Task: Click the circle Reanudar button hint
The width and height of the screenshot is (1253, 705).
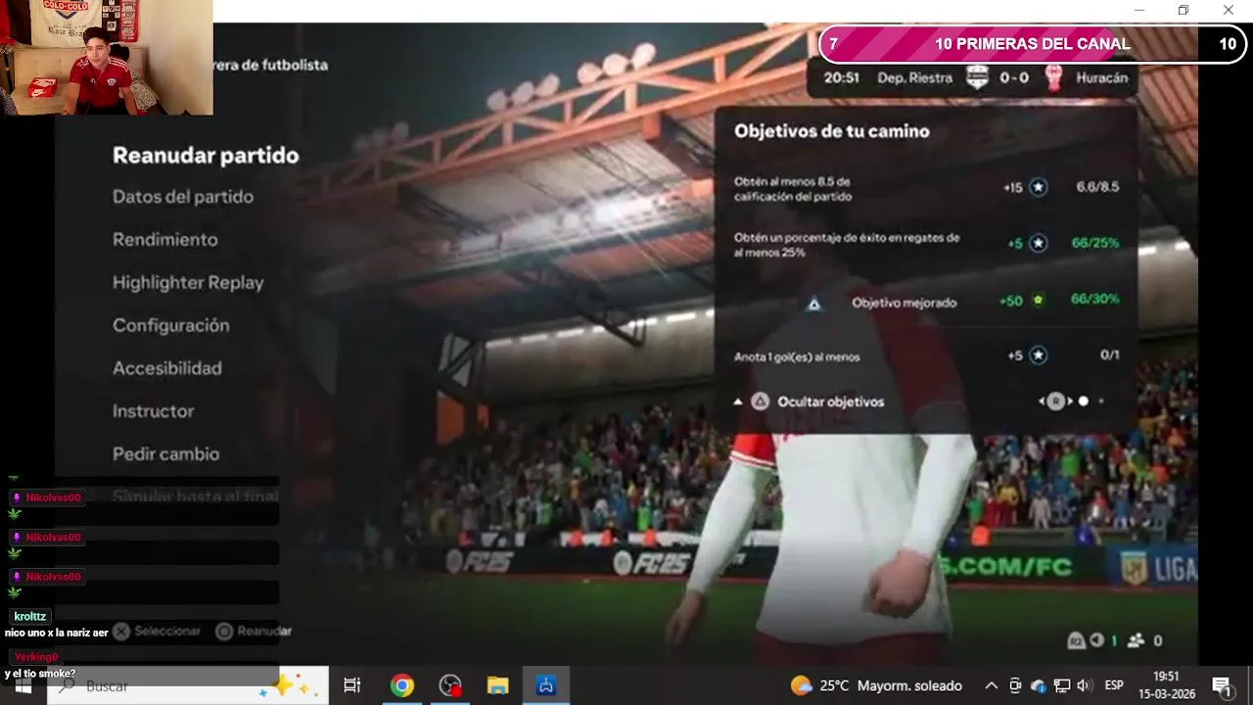Action: 254,632
